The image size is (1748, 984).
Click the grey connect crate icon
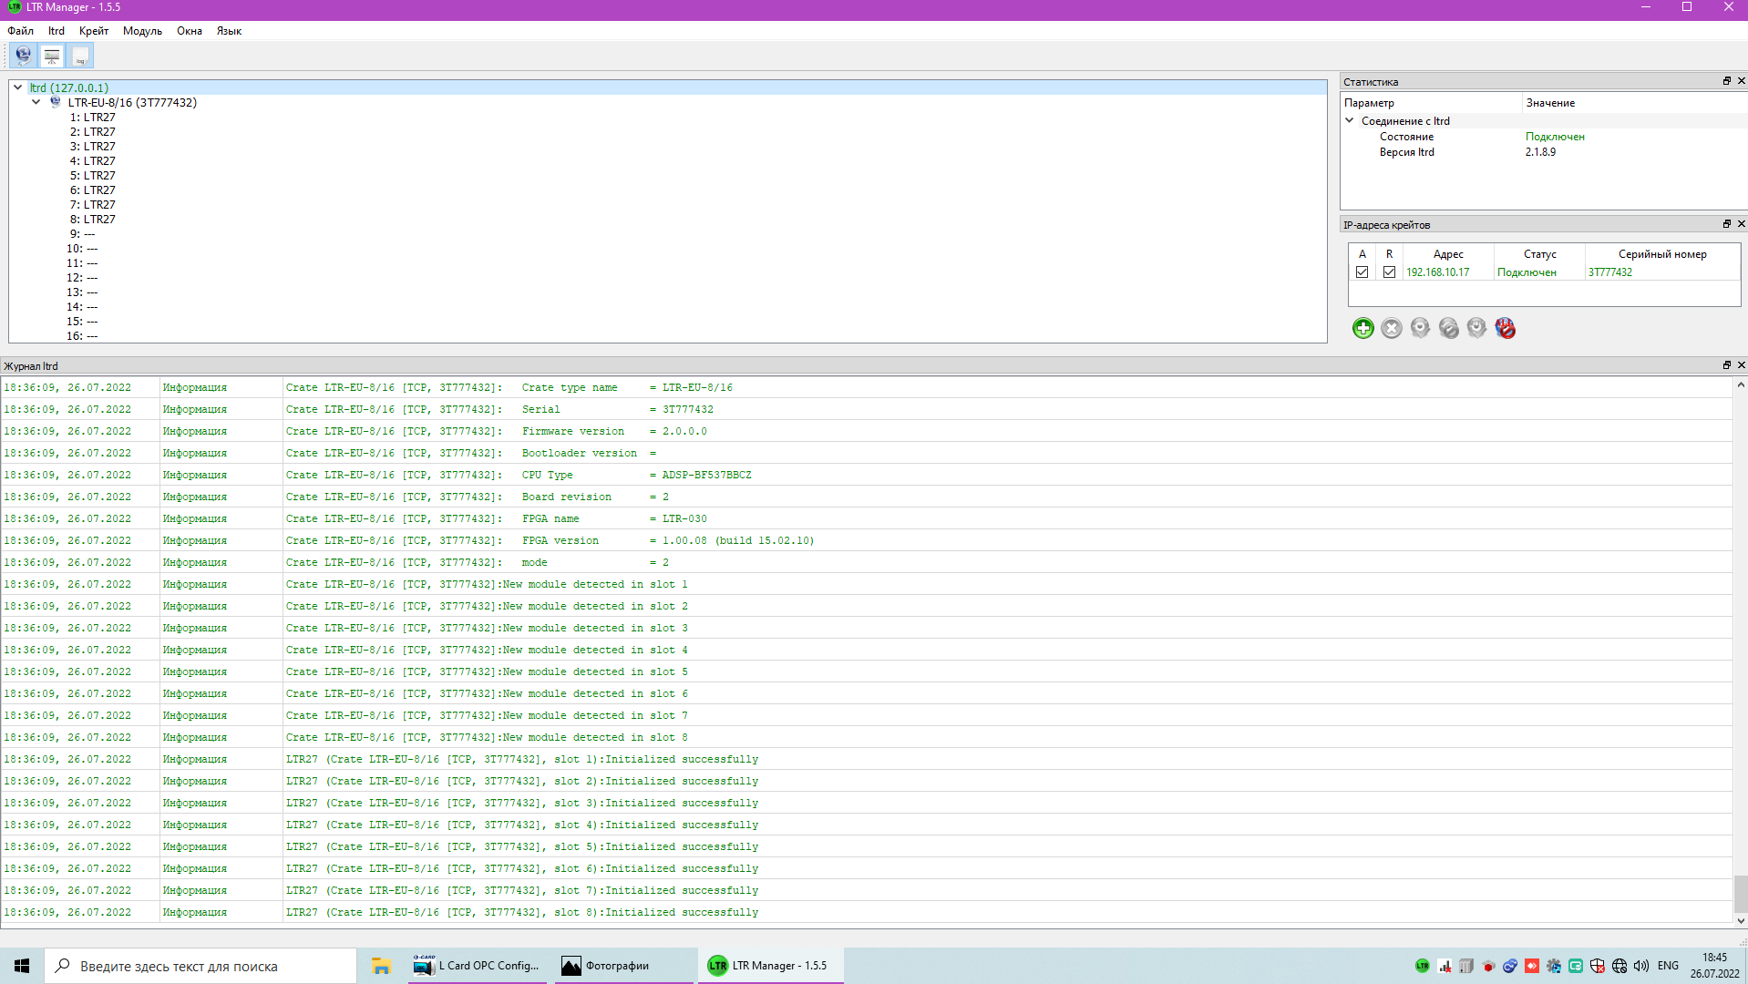(1420, 328)
